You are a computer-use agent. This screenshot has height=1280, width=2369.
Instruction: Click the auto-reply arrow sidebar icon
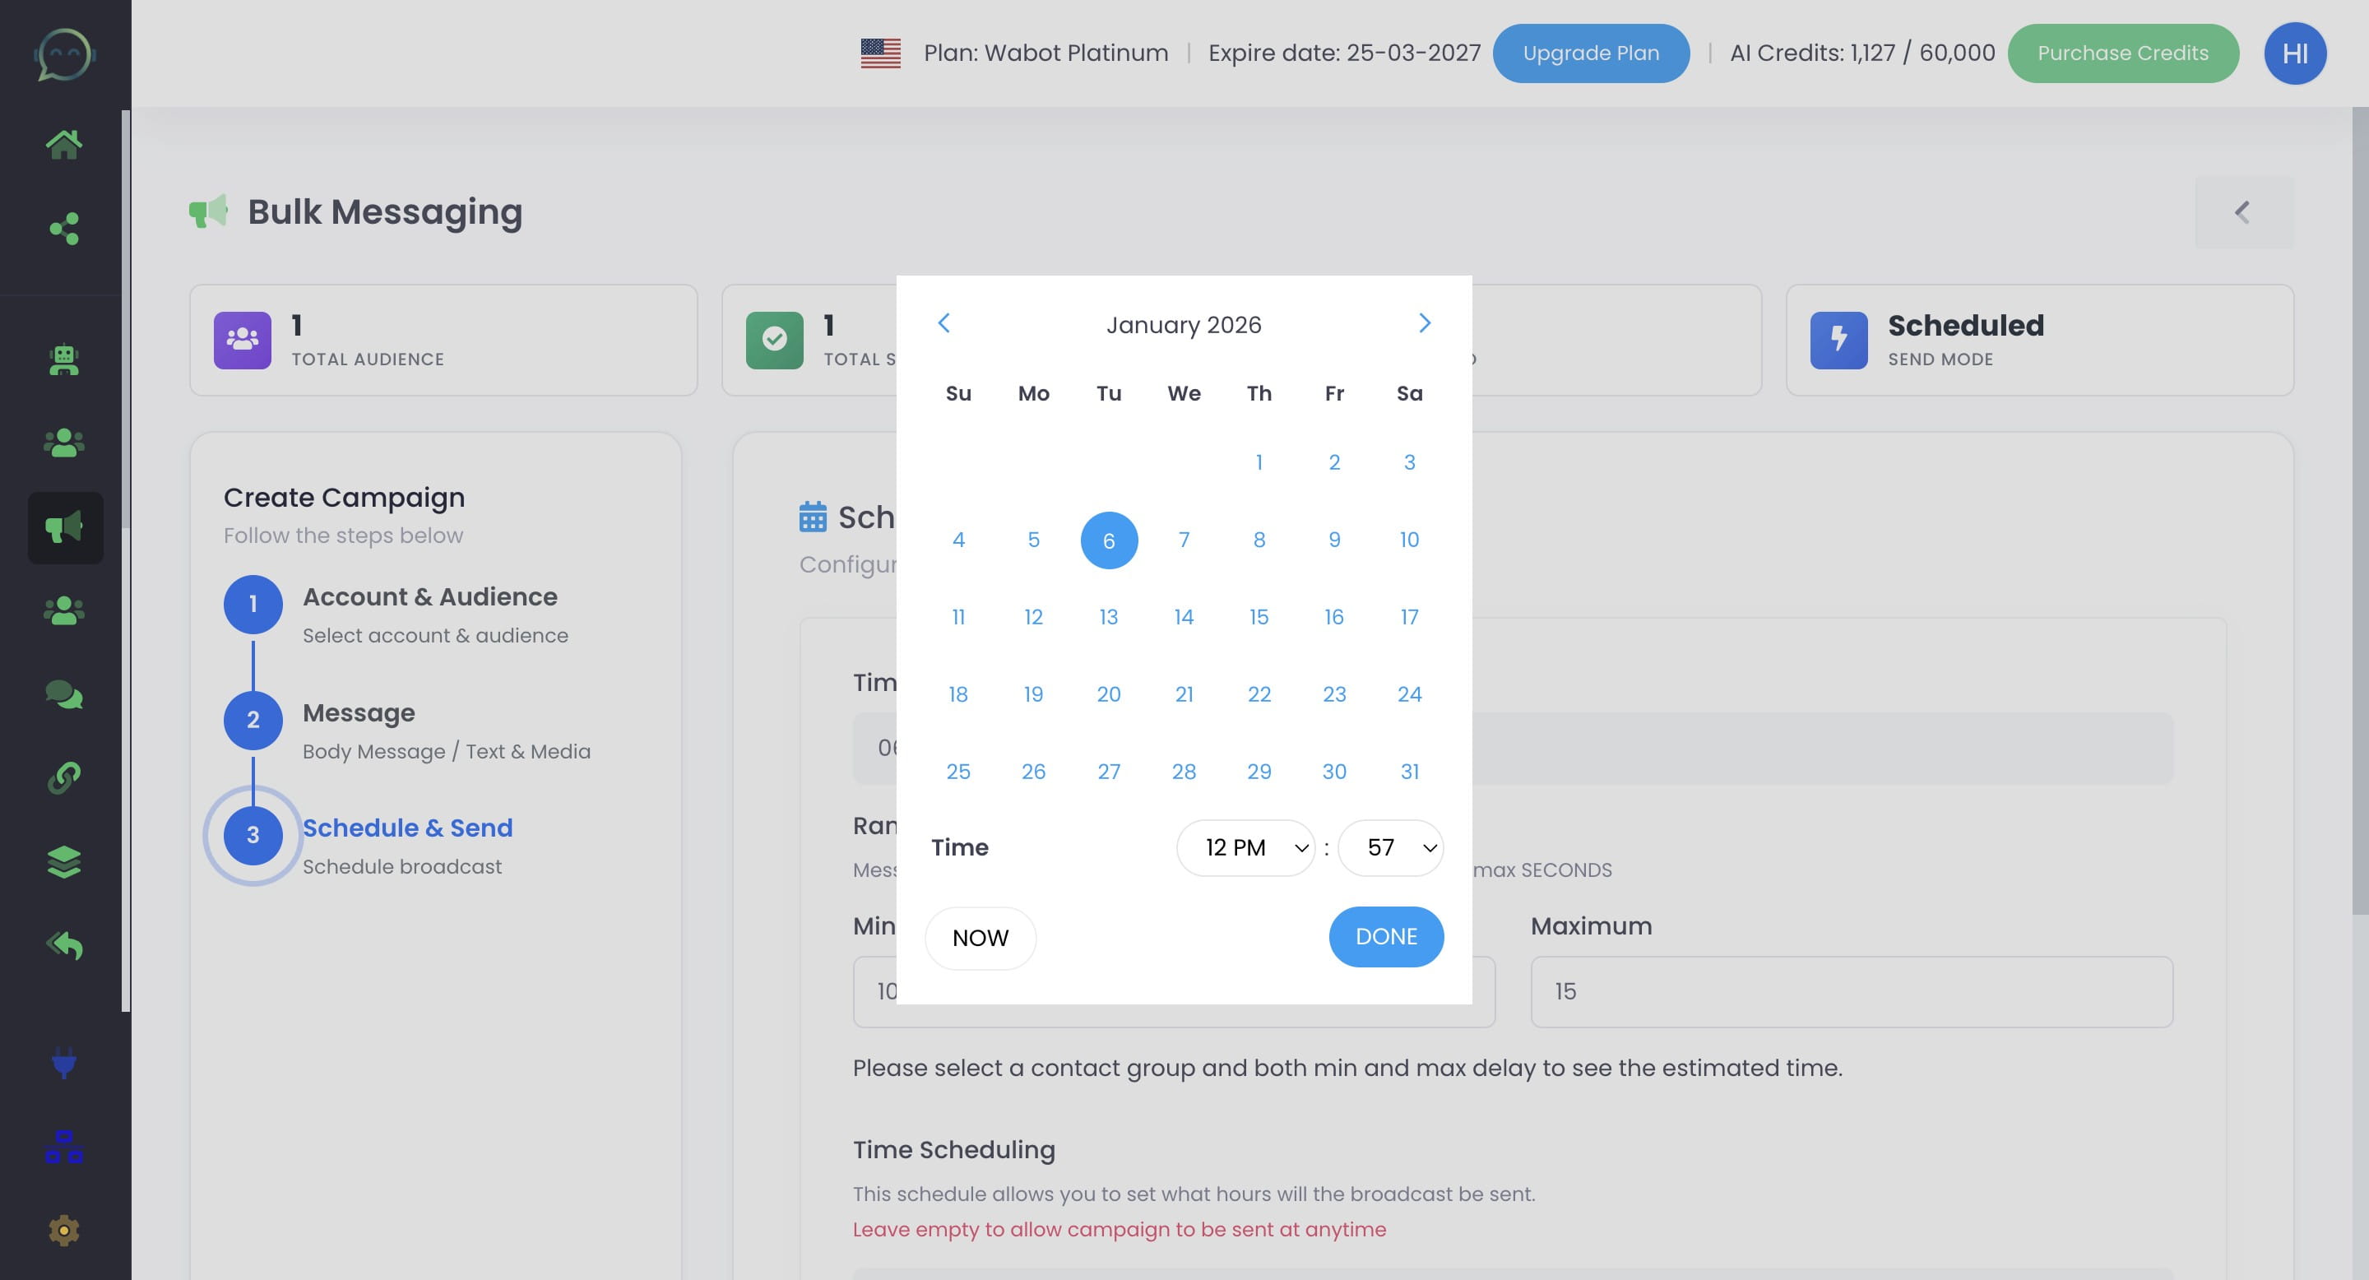[63, 945]
